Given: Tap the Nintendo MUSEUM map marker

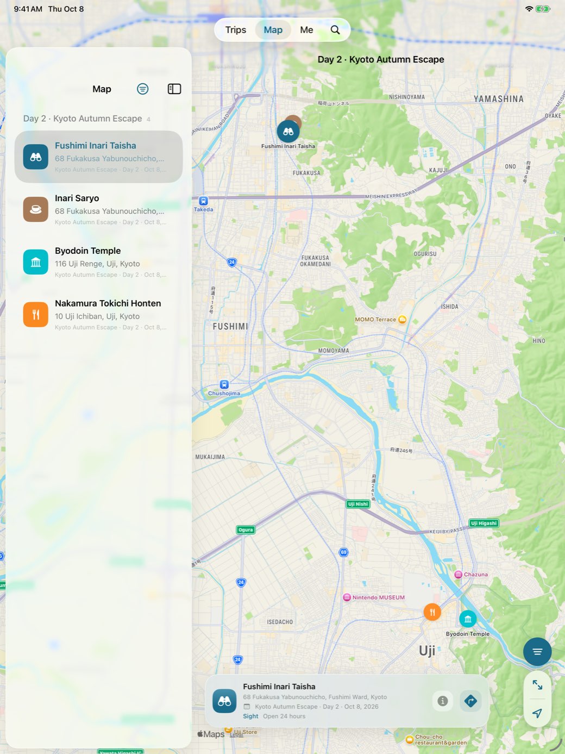Looking at the screenshot, I should (x=347, y=597).
